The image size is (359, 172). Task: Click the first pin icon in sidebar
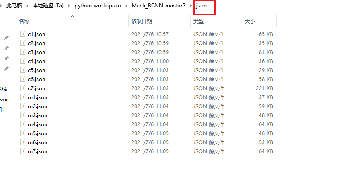tap(6, 38)
